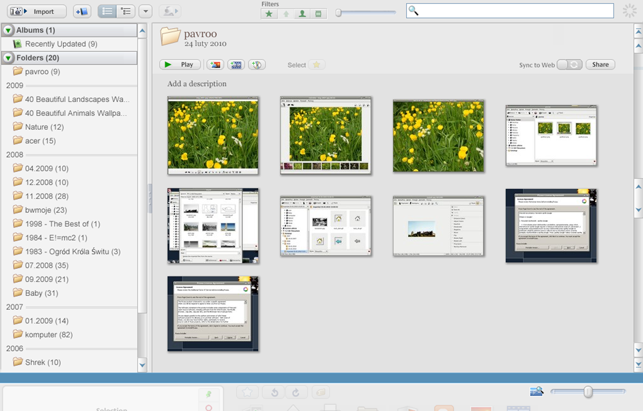Create a gift CD icon
Screen dimensions: 643x411
257,65
